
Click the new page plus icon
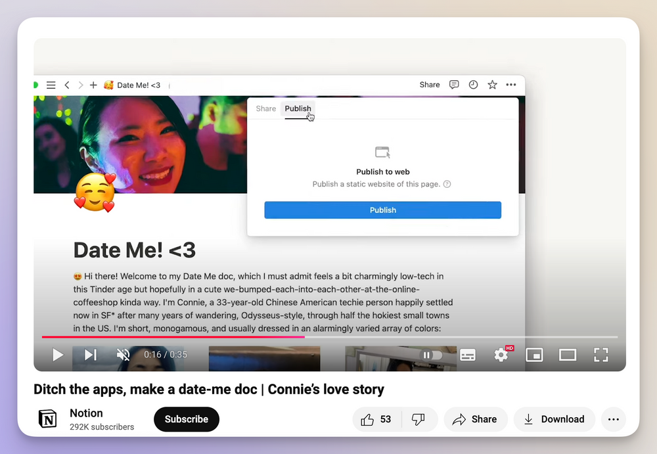tap(93, 85)
